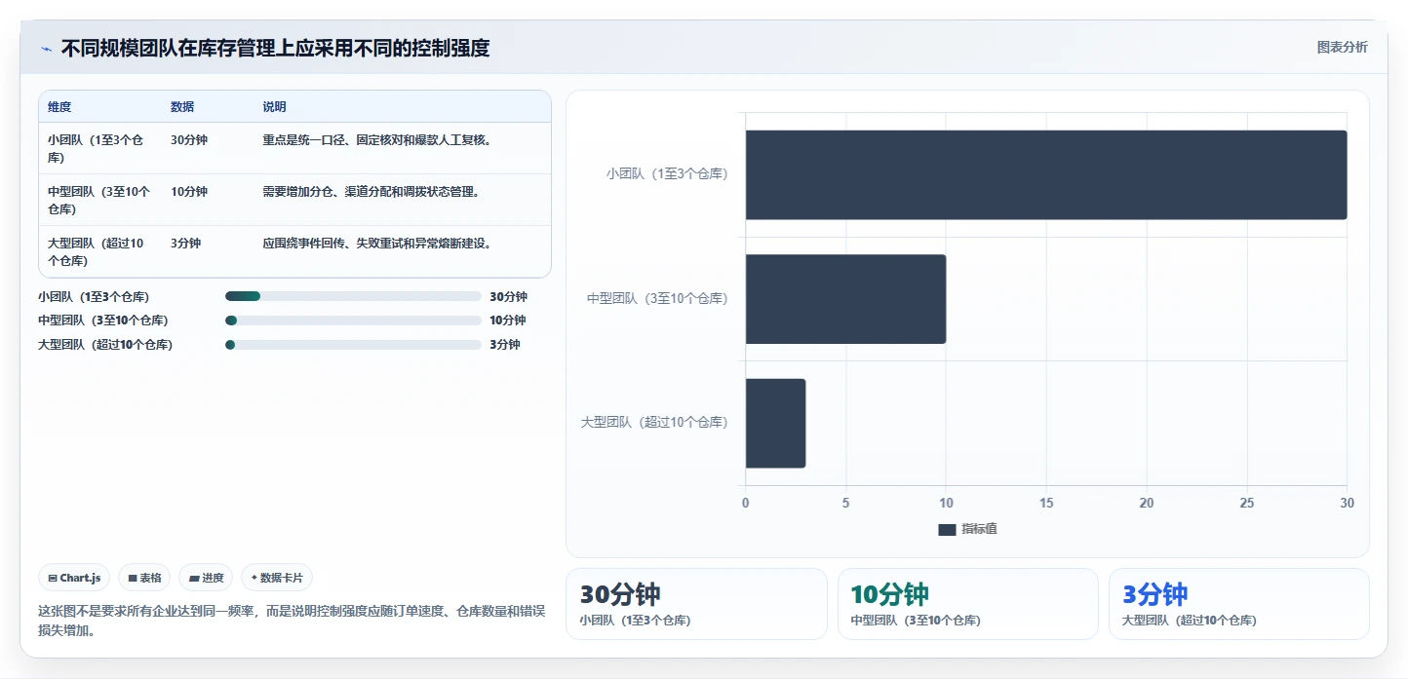Click chart y-axis label 大型团队（超过10个仓库）
The height and width of the screenshot is (679, 1408).
coord(654,423)
